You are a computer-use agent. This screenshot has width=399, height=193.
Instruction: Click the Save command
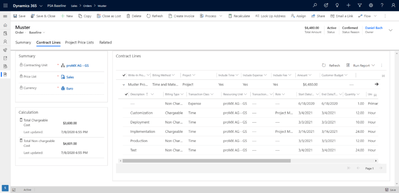click(19, 16)
